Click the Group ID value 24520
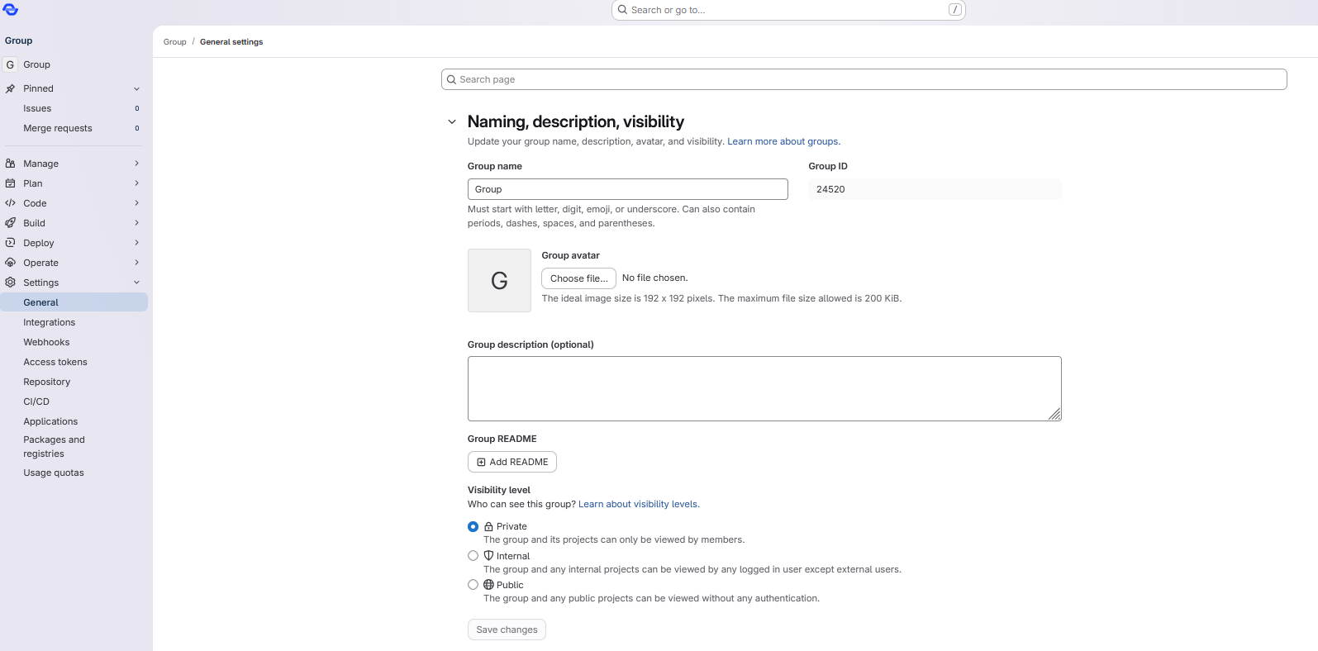 [x=830, y=189]
